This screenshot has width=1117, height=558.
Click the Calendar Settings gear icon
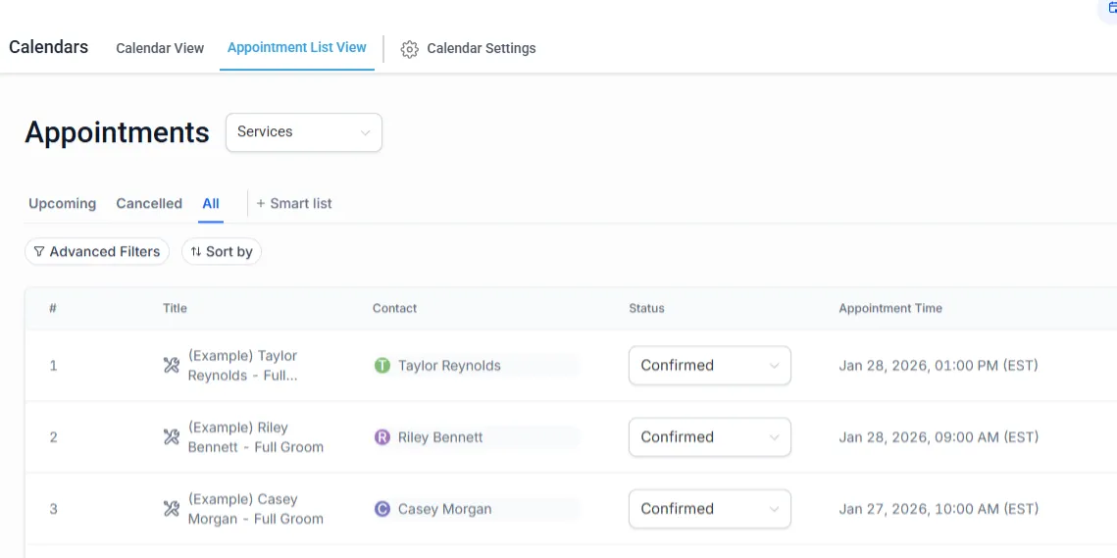pos(410,49)
